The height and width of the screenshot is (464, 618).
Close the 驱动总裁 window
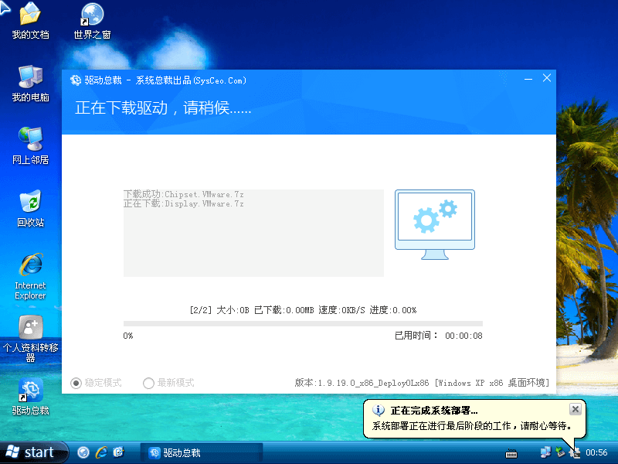pyautogui.click(x=547, y=78)
